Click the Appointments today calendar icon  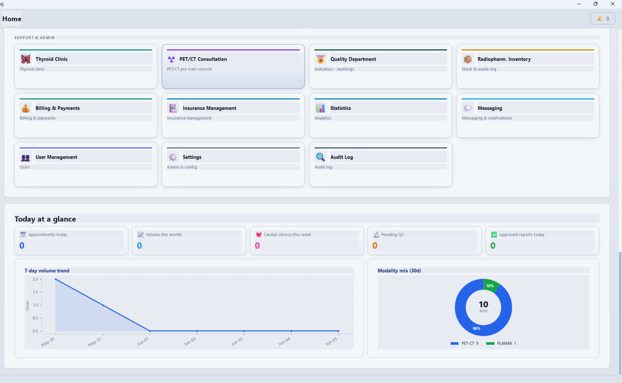[23, 235]
